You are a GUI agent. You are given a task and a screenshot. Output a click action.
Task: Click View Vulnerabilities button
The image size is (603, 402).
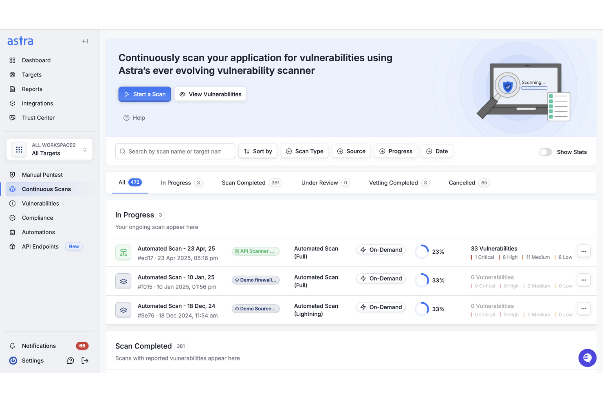click(x=210, y=94)
